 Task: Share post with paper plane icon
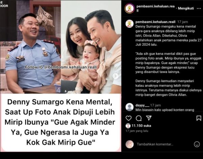149,118
